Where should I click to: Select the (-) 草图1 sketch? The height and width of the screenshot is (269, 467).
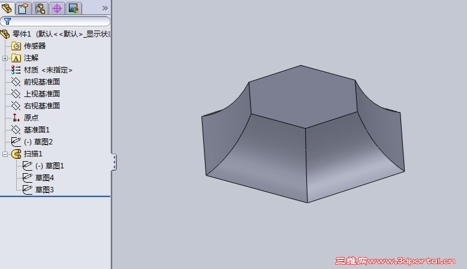[50, 166]
